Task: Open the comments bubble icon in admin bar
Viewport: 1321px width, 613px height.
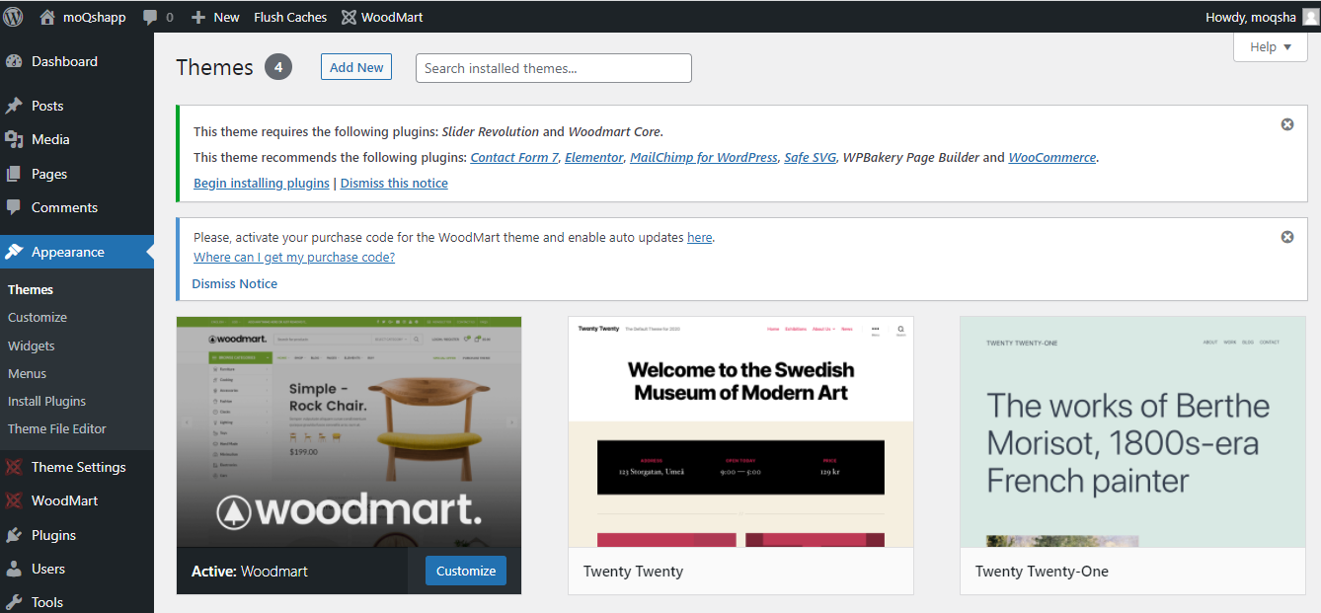Action: pos(150,17)
